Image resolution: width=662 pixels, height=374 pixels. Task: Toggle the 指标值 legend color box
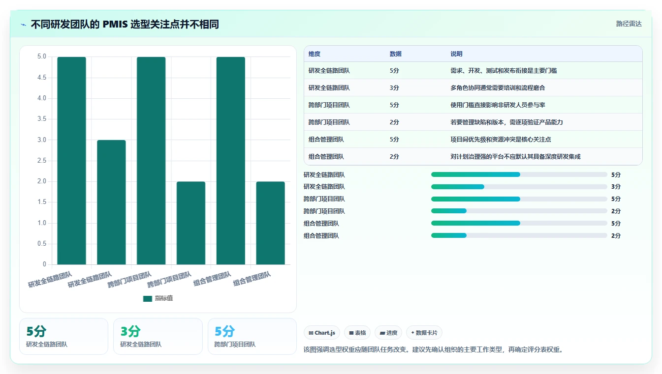pos(148,298)
